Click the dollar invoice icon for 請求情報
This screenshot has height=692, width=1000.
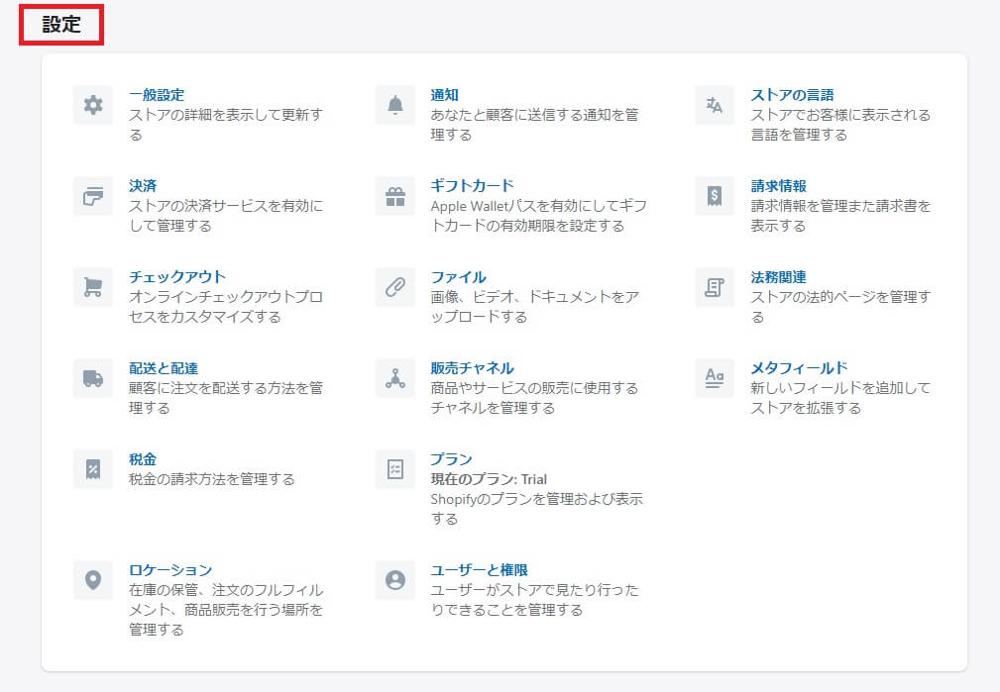[x=715, y=196]
